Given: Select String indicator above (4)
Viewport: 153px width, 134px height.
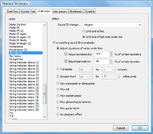Looking at the screenshot, I should [x=26, y=72].
